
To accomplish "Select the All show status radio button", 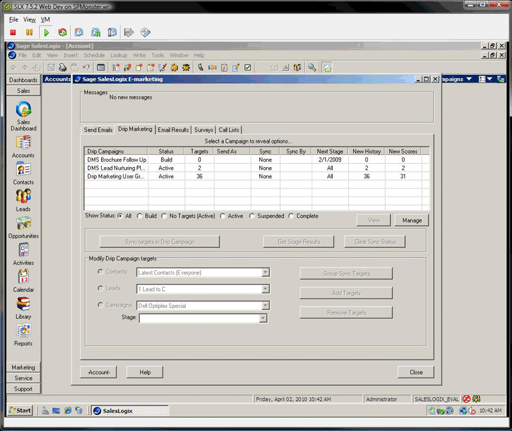I will coord(120,216).
